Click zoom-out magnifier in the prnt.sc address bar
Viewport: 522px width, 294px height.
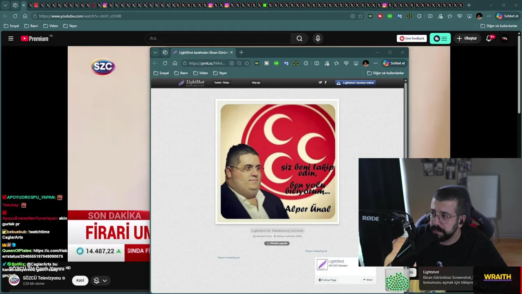click(x=239, y=63)
